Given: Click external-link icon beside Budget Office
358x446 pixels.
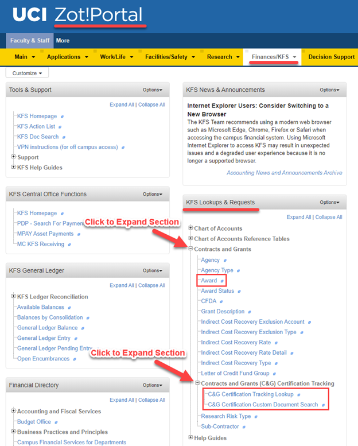Looking at the screenshot, I should (56, 422).
